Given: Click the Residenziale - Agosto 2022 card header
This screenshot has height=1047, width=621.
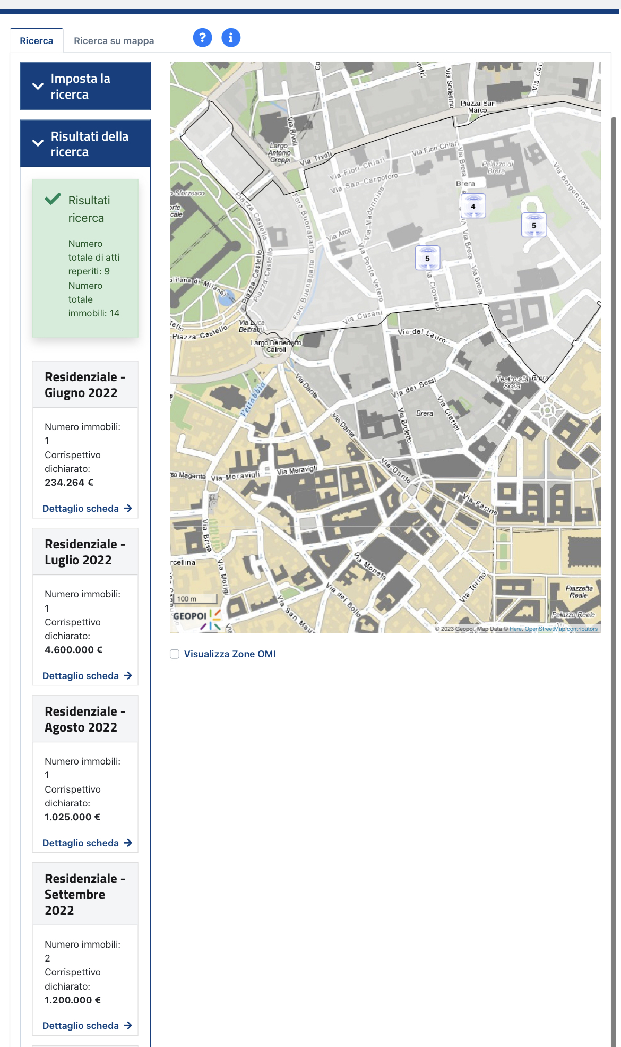Looking at the screenshot, I should (85, 719).
